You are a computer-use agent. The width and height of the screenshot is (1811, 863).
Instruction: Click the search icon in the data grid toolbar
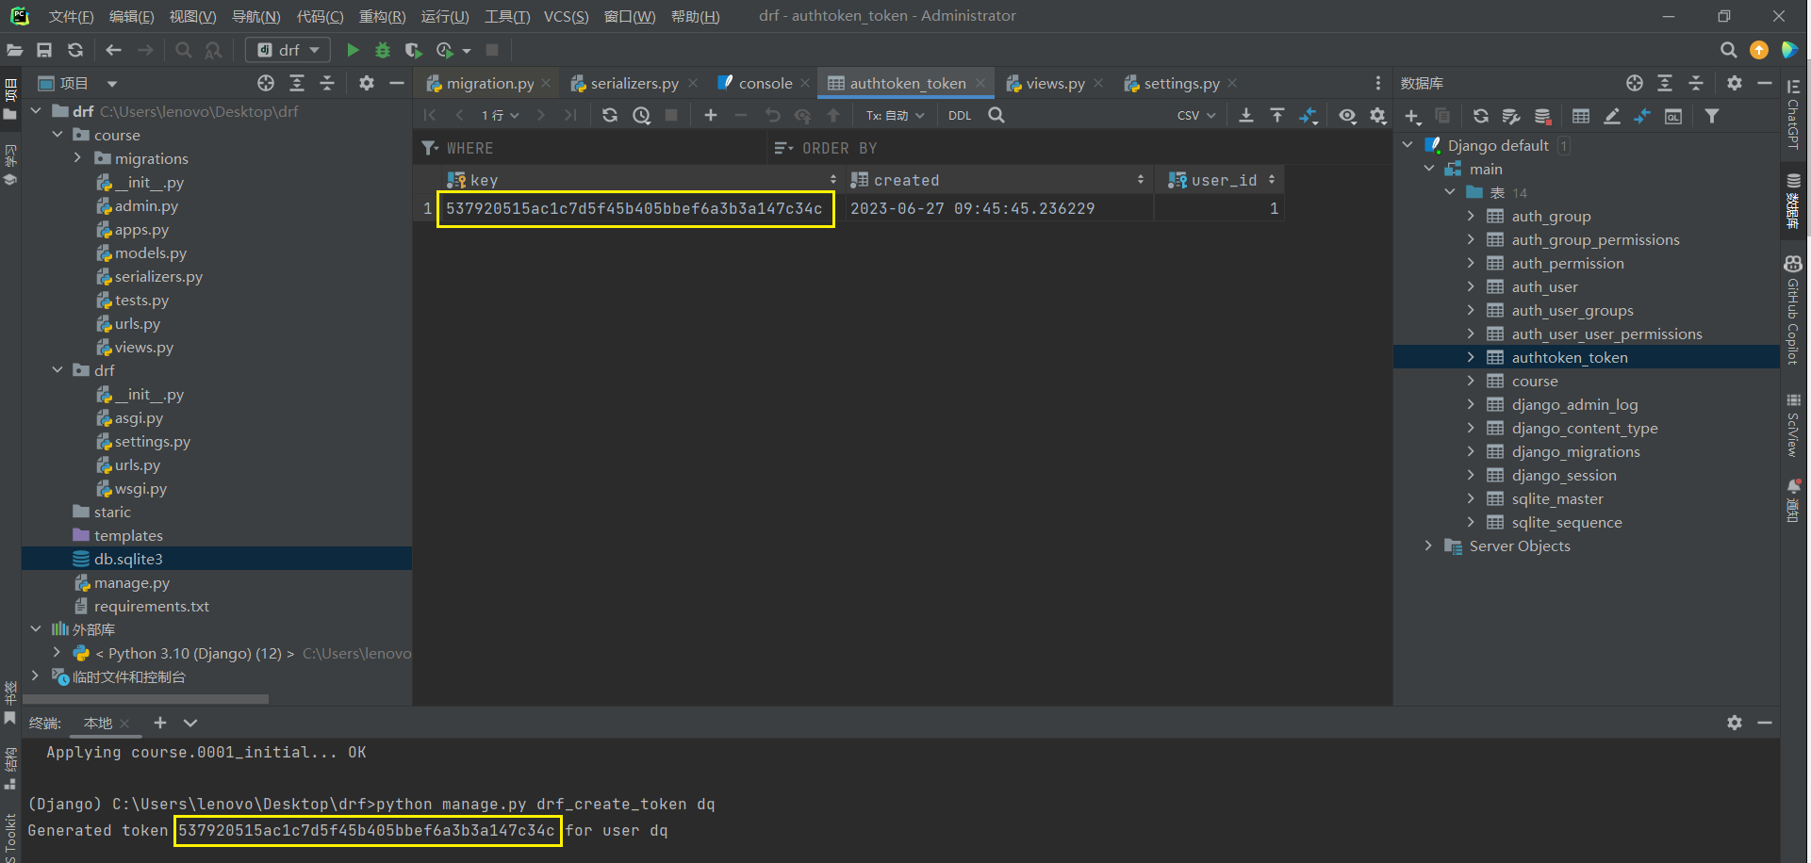tap(996, 115)
